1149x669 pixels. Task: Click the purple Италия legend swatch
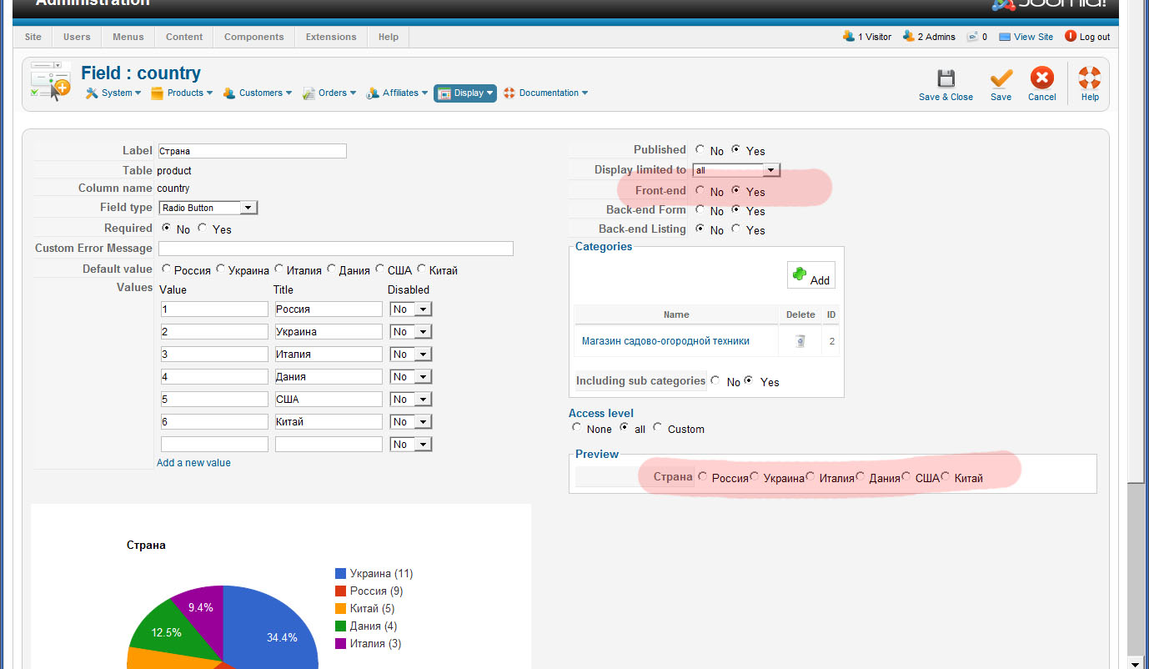(x=340, y=644)
